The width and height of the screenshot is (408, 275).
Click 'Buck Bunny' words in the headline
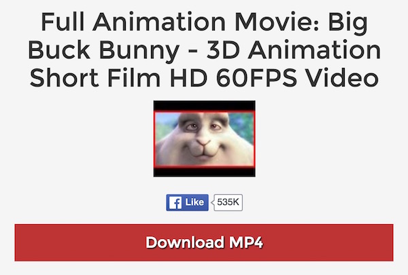click(x=103, y=50)
